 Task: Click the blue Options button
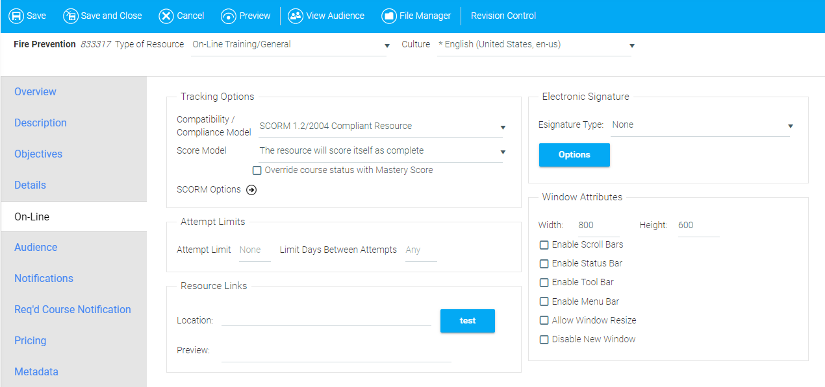coord(574,155)
